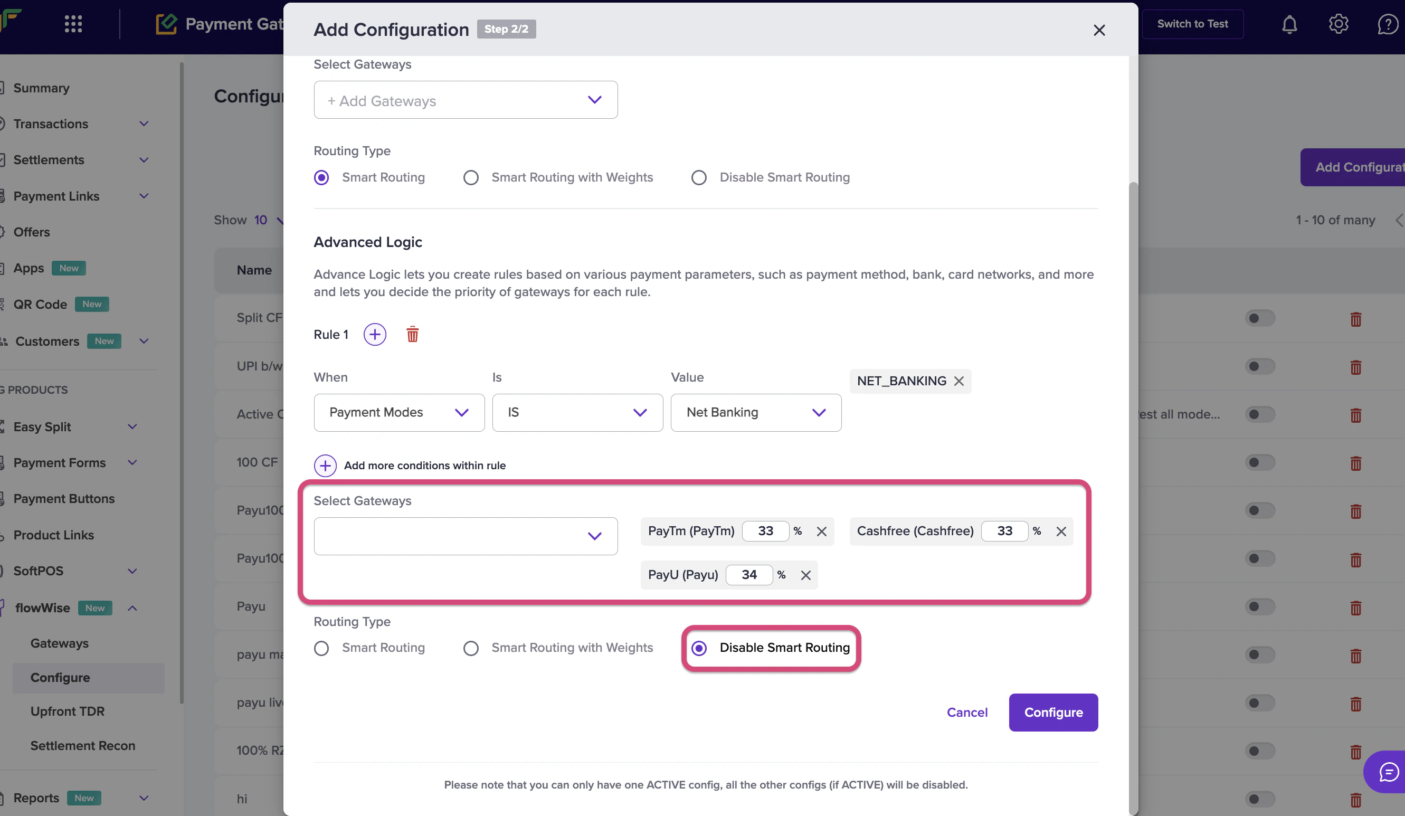Open the chat support bubble icon

(x=1388, y=772)
